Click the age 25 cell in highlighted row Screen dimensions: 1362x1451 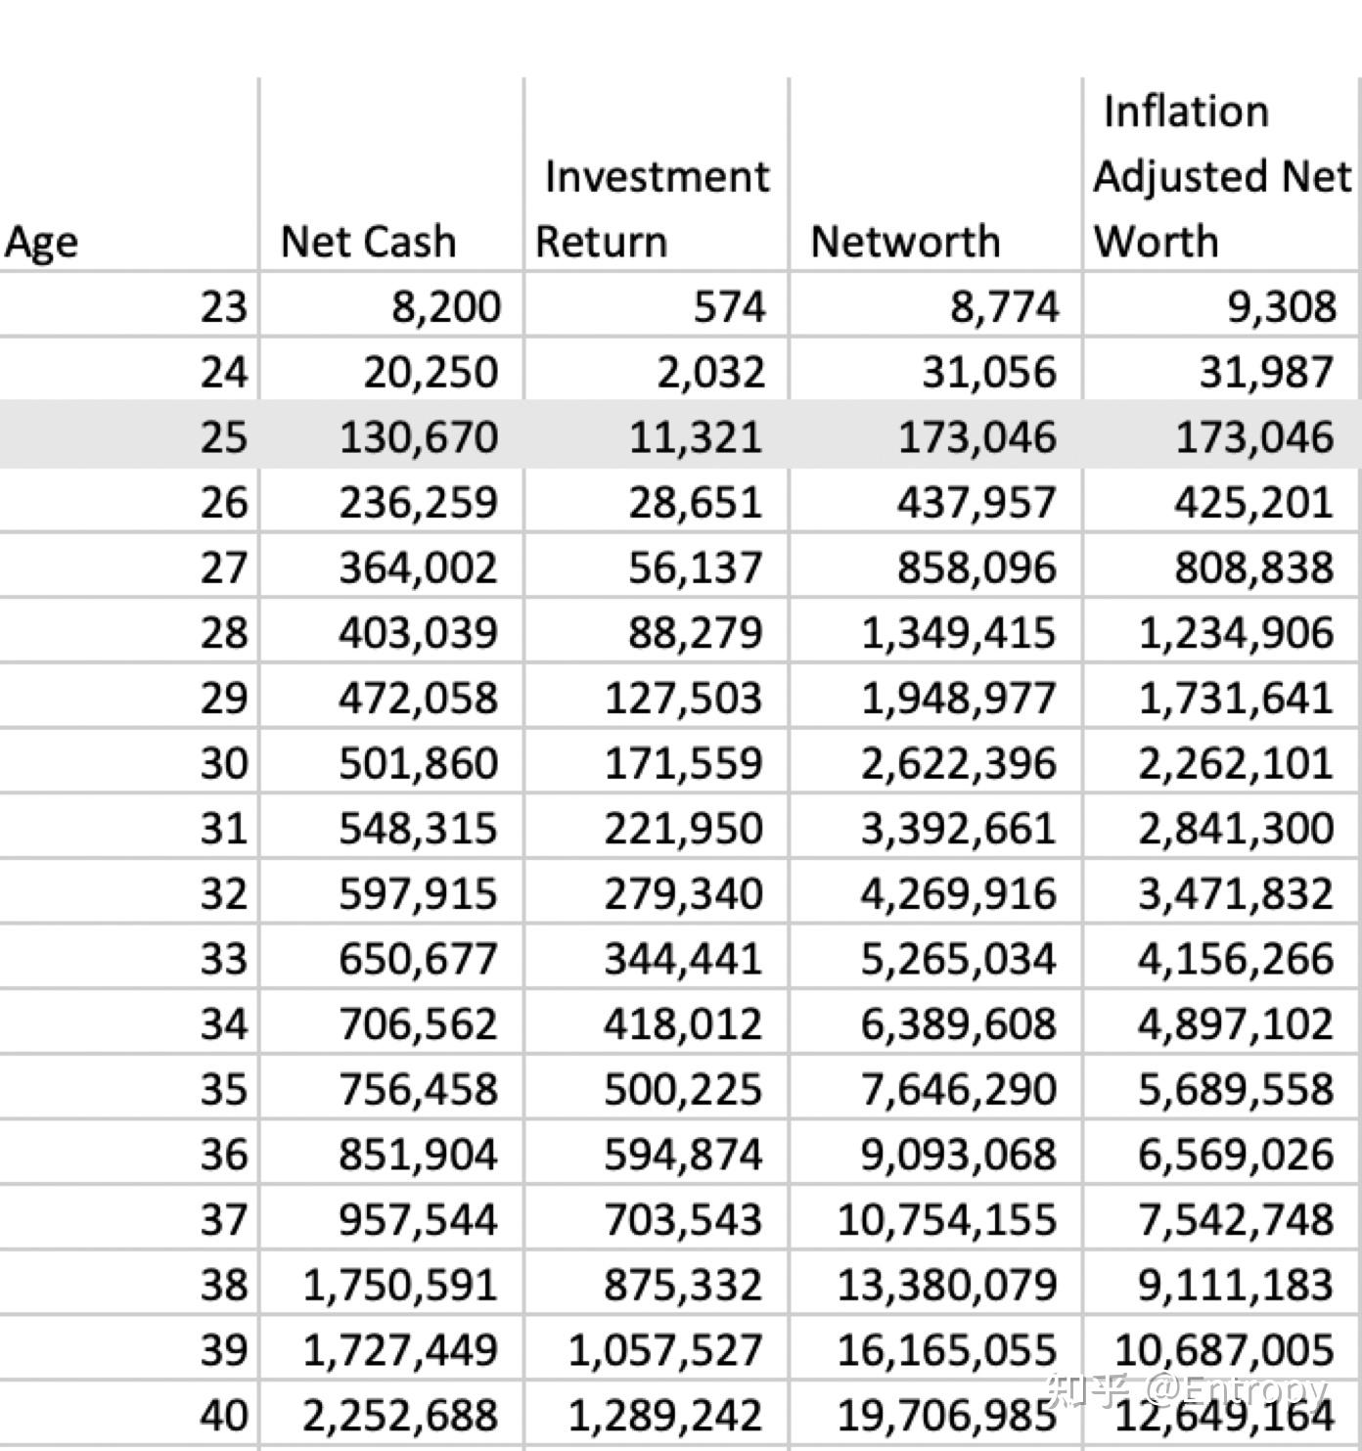click(x=223, y=436)
